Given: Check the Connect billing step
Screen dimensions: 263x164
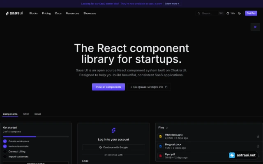Looking at the screenshot, I should (x=5, y=151).
